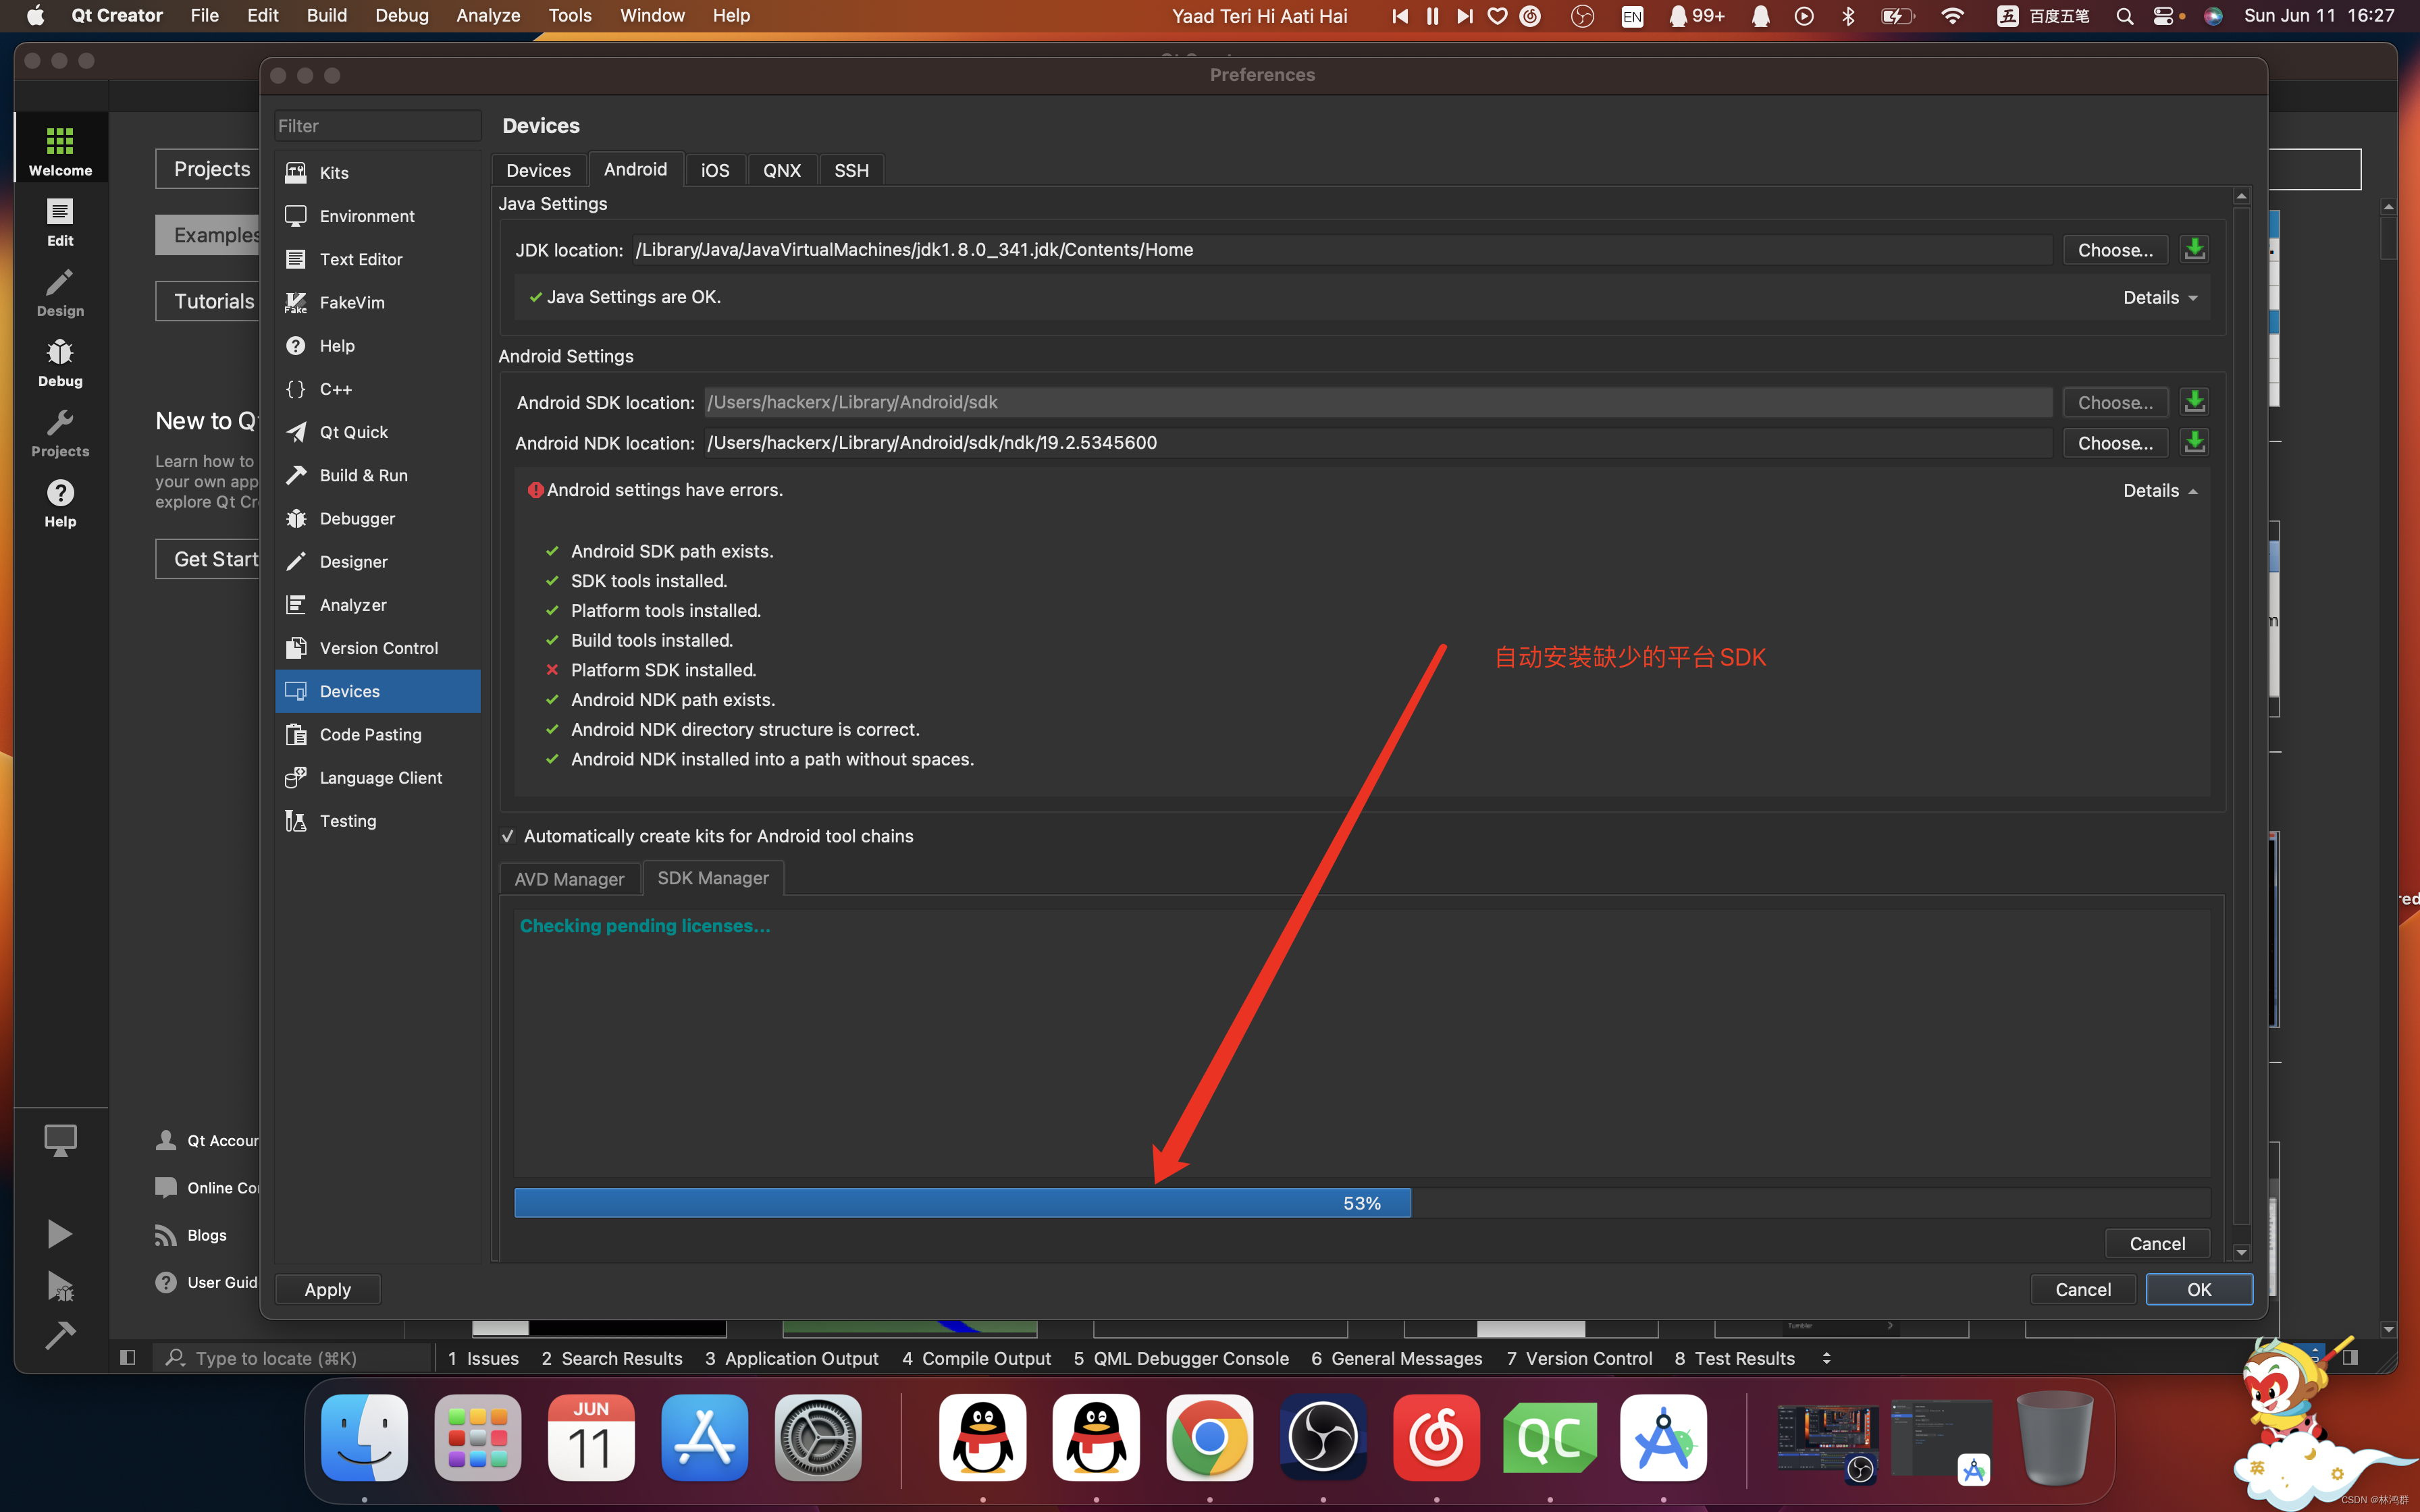Click the download icon next to JDK location
Viewport: 2420px width, 1512px height.
point(2194,249)
